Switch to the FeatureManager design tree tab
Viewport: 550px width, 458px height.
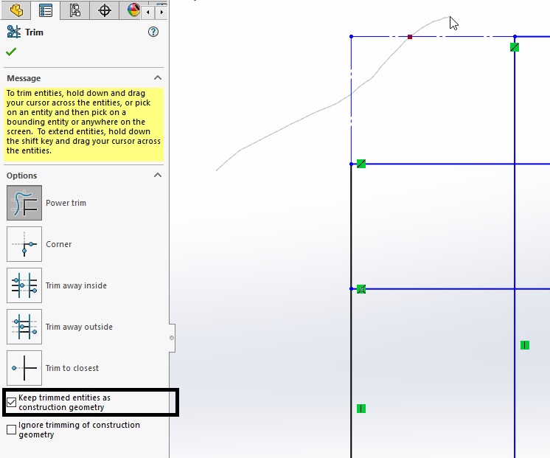[x=16, y=10]
